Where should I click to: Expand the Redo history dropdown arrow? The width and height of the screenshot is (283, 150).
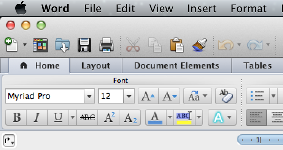point(268,45)
